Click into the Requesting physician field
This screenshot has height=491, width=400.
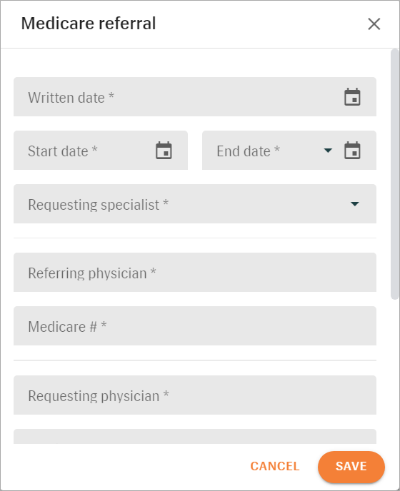[195, 395]
